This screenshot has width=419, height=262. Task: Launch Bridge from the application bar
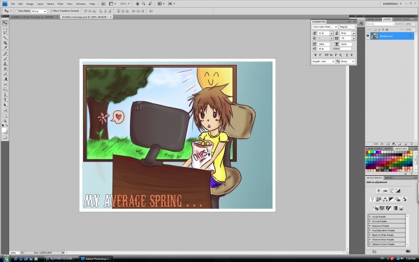pos(103,3)
